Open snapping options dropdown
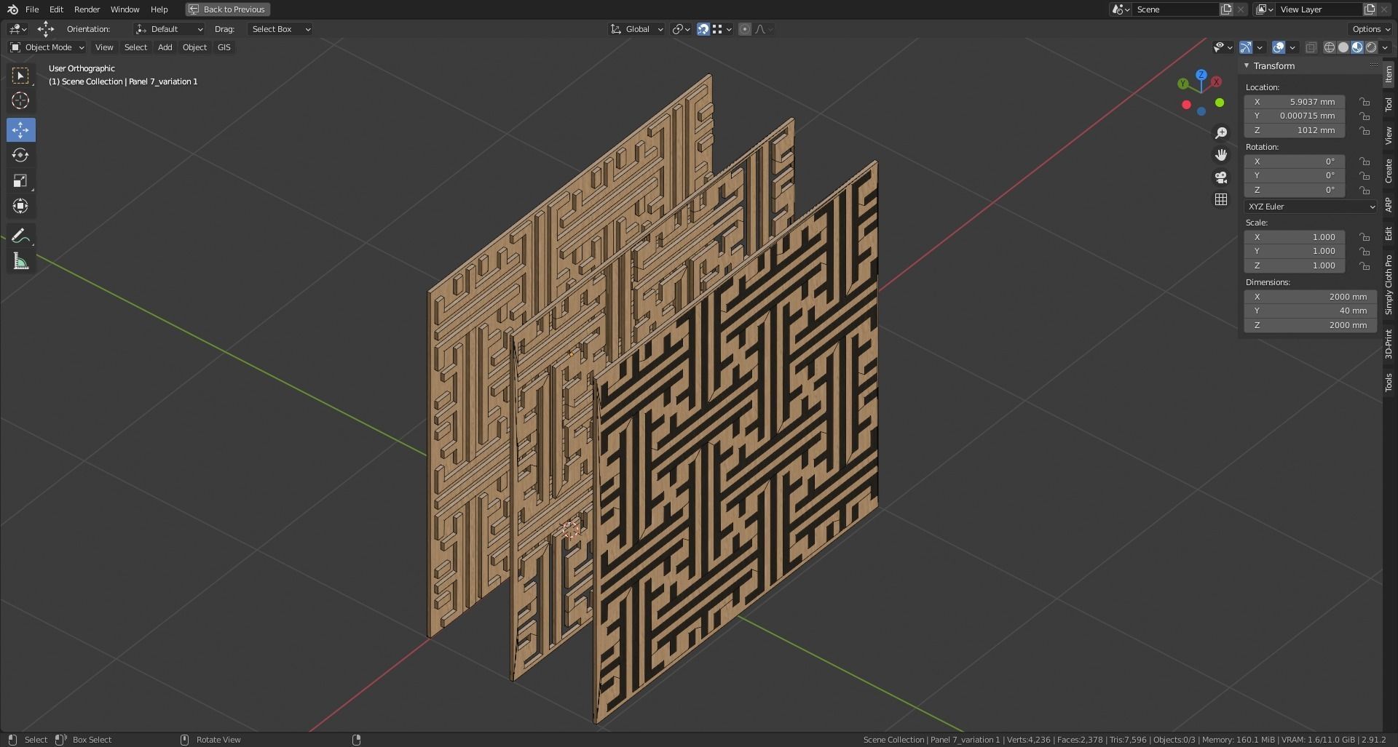The width and height of the screenshot is (1398, 747). tap(723, 29)
